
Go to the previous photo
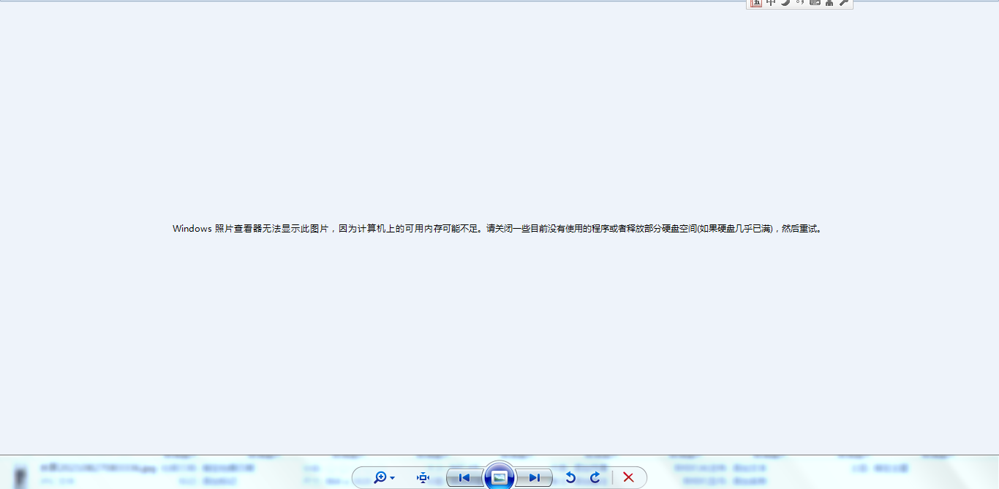pos(463,477)
